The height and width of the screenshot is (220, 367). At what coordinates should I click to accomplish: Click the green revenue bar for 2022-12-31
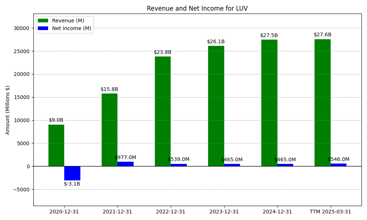click(x=163, y=111)
